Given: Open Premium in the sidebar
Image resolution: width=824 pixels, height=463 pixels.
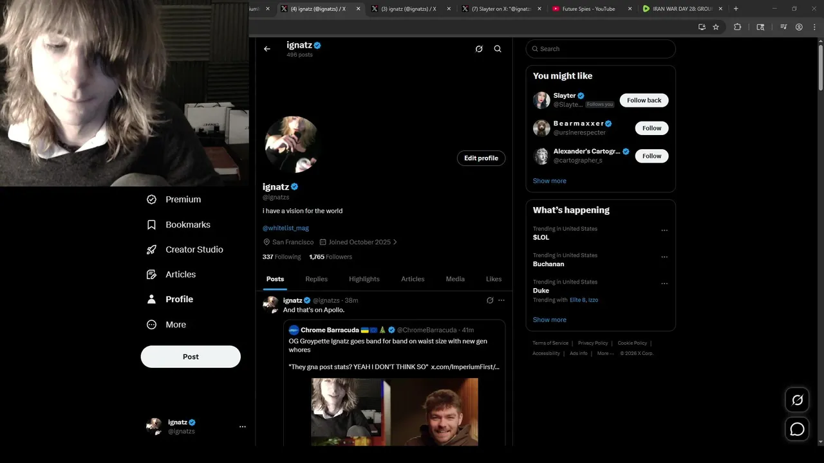Looking at the screenshot, I should click(174, 199).
